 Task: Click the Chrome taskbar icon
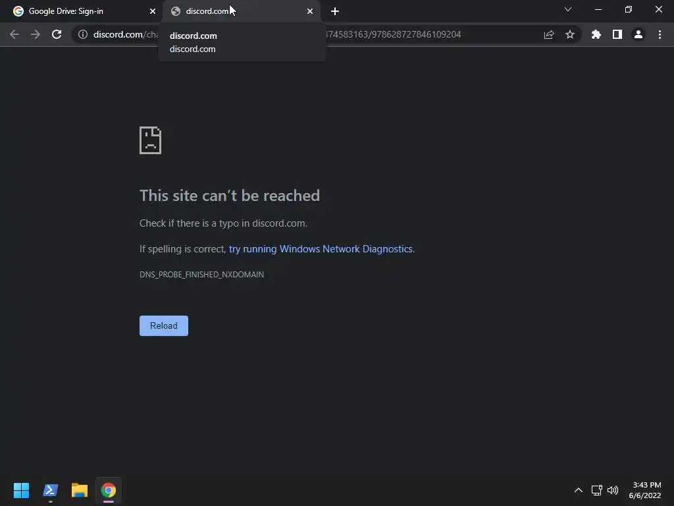pyautogui.click(x=109, y=490)
